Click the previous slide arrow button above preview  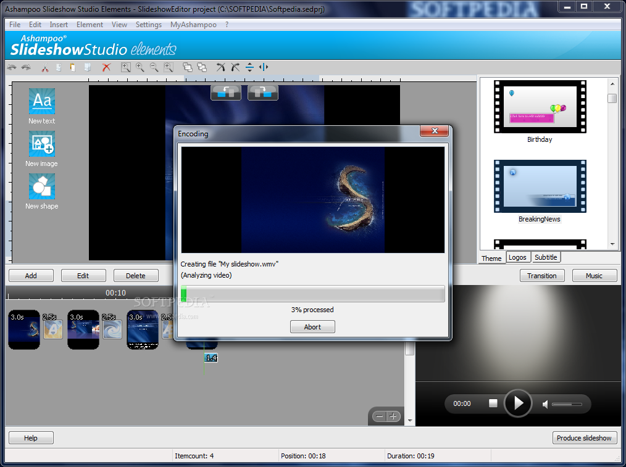[x=226, y=93]
